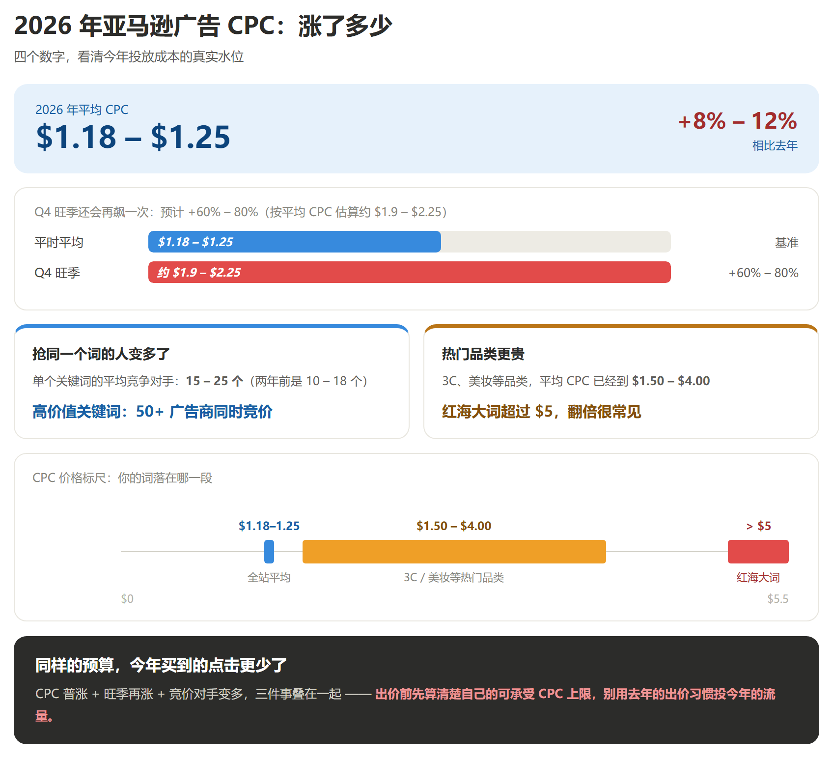Click the red "+8% – 12%" increase figure

point(737,121)
